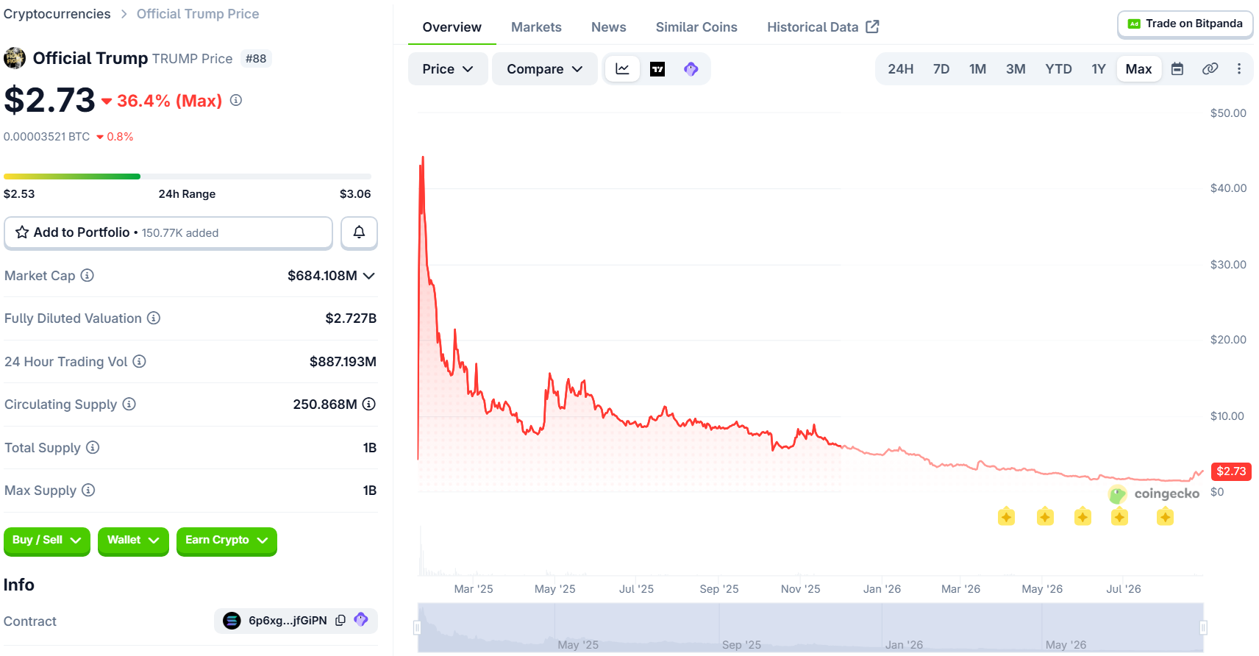
Task: Click the #88 rank badge
Action: pyautogui.click(x=256, y=59)
